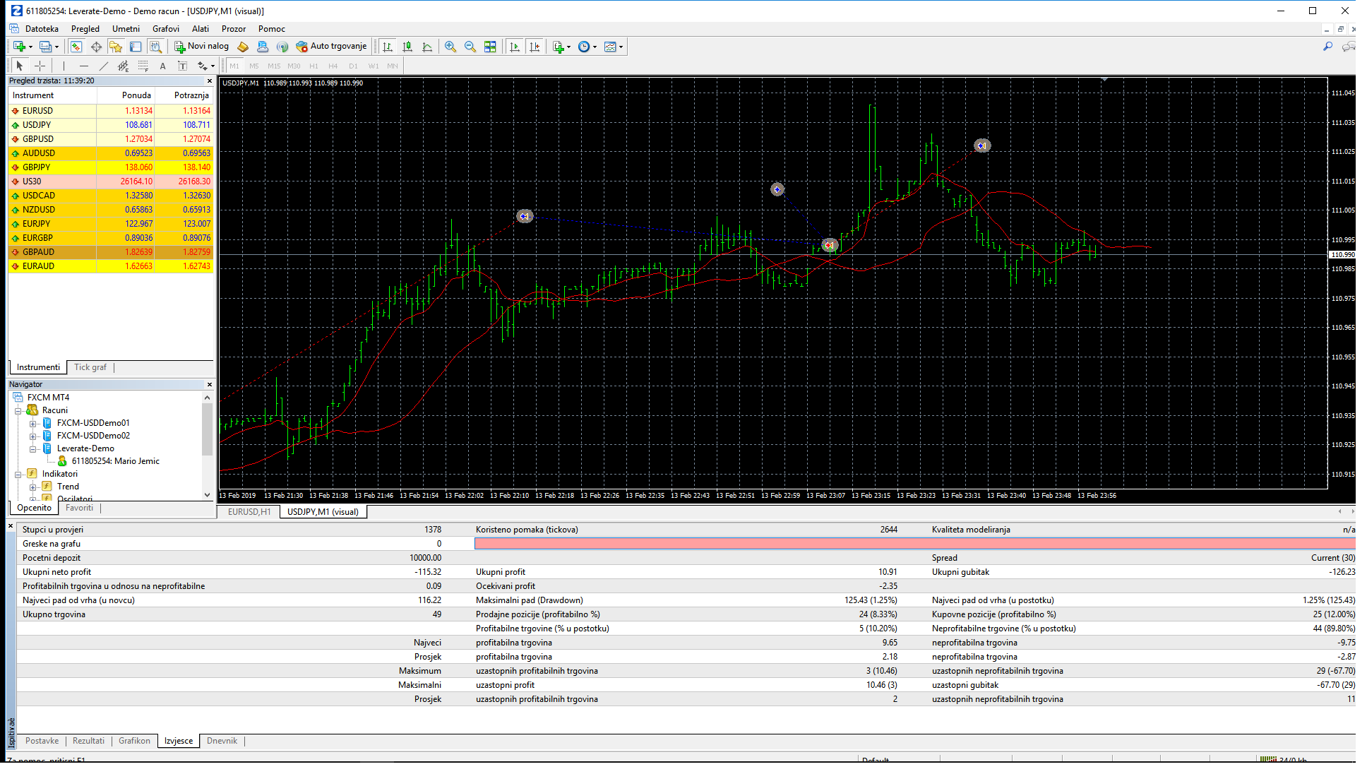Click the new chart icon
Image resolution: width=1367 pixels, height=774 pixels.
click(20, 47)
